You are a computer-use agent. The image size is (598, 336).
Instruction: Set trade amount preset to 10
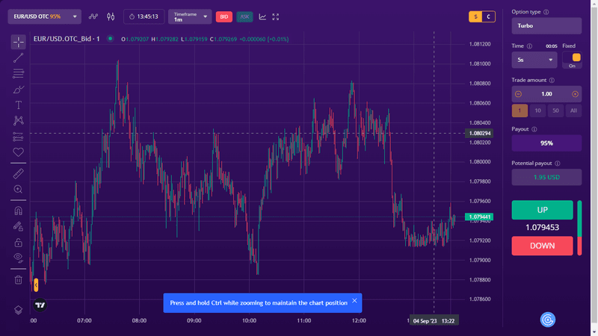click(537, 111)
